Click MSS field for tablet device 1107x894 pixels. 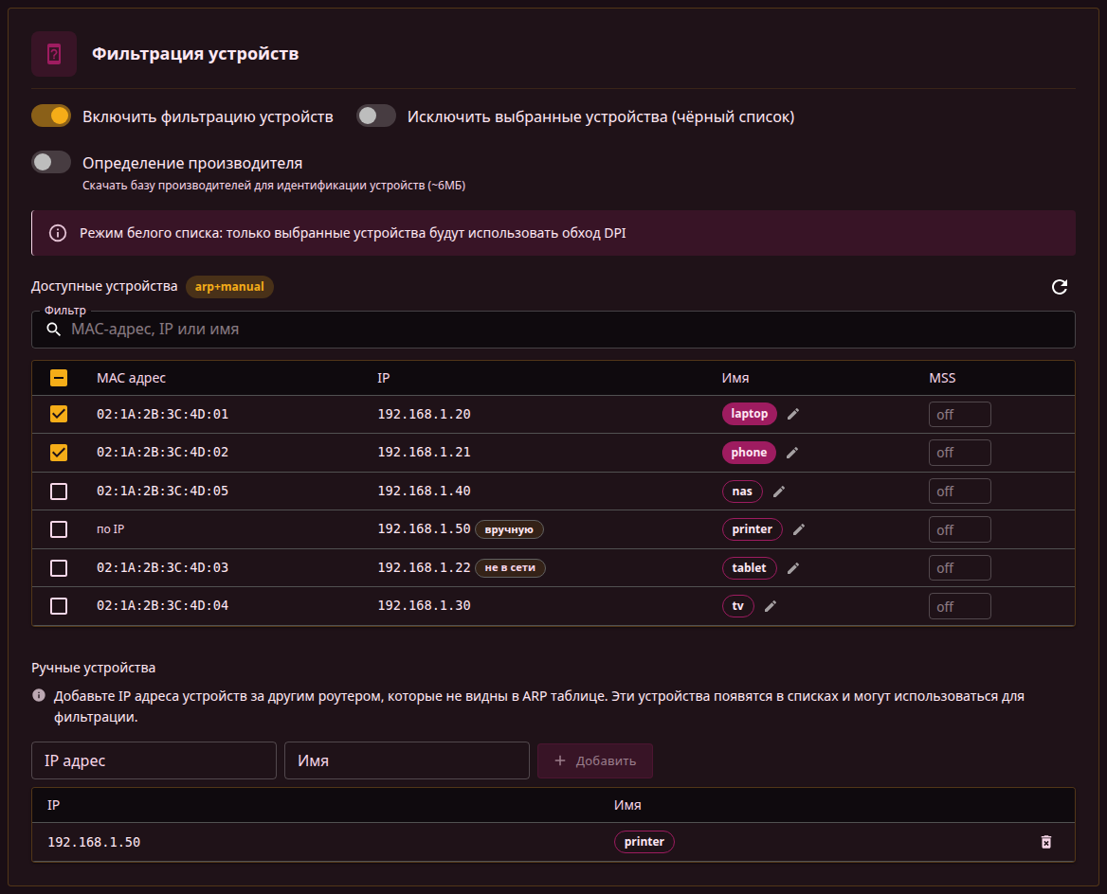point(959,568)
